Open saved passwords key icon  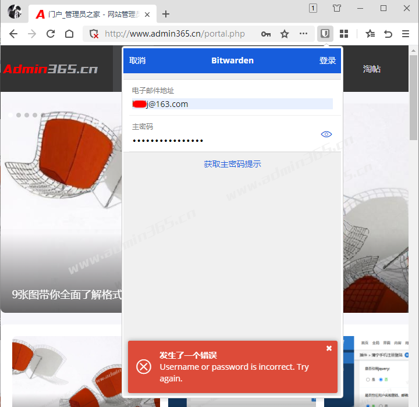tap(266, 34)
